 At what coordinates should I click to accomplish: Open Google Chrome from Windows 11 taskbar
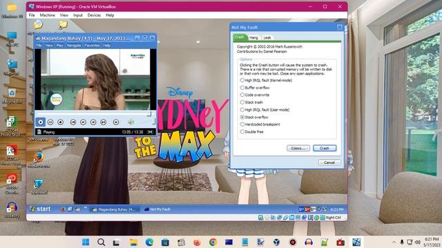(213, 242)
